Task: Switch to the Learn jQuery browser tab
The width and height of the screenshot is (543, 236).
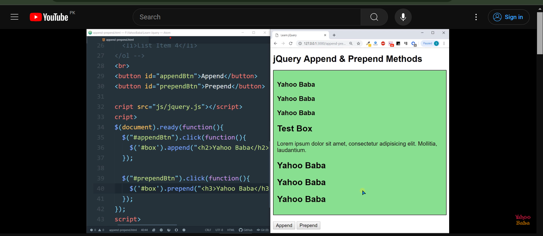Action: (298, 35)
